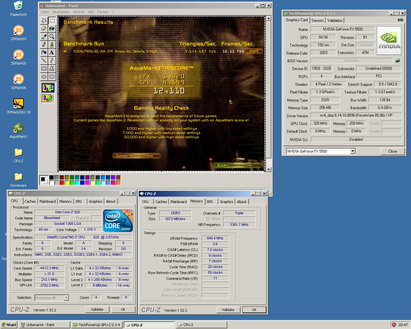411x329 pixels.
Task: Open the forceware desktop folder
Action: [x=18, y=180]
